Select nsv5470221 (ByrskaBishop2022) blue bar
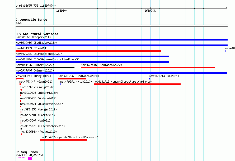The width and height of the screenshot is (235, 161). coord(92,56)
